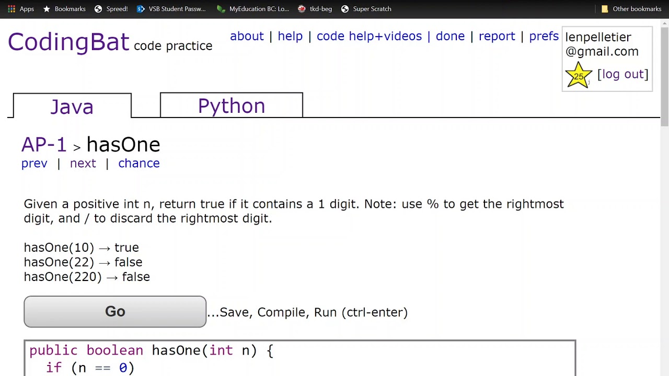
Task: Open the Super Scratch bookmark
Action: (x=366, y=9)
